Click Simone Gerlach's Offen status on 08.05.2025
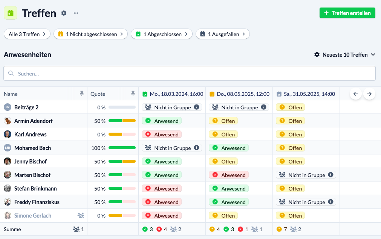This screenshot has height=239, width=381. tap(223, 215)
